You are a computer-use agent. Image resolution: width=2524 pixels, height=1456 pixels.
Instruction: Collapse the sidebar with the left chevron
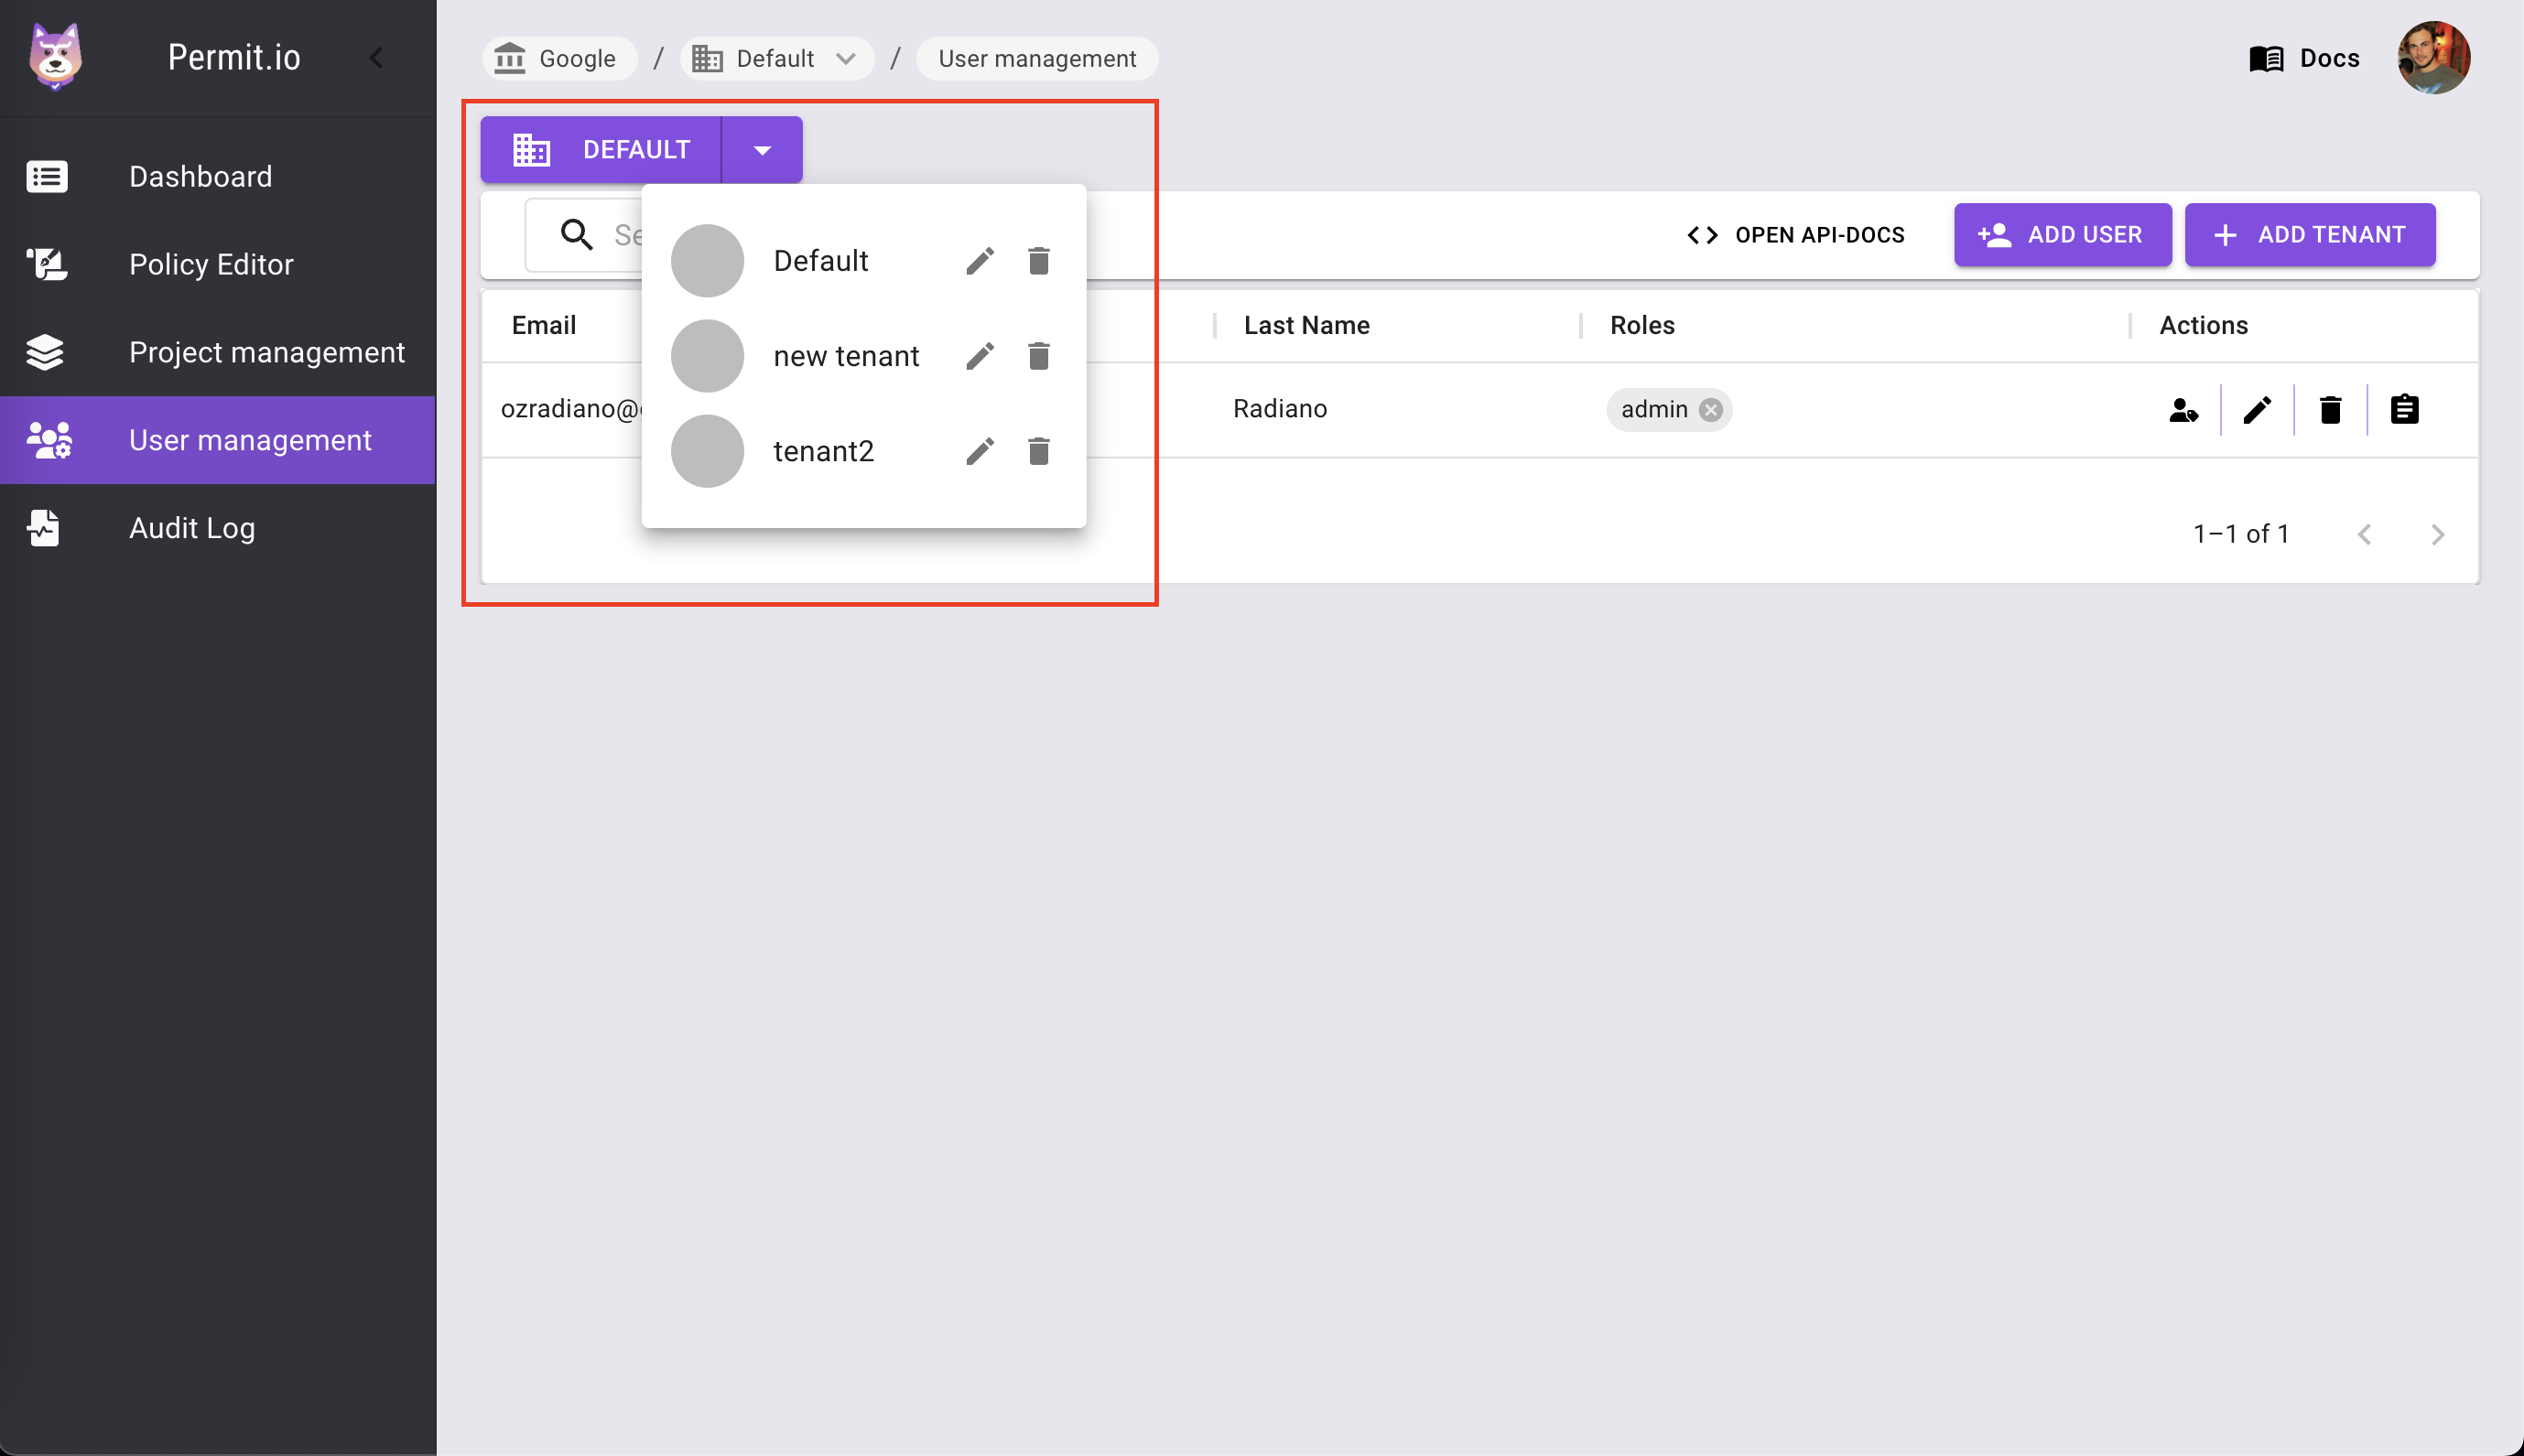377,57
